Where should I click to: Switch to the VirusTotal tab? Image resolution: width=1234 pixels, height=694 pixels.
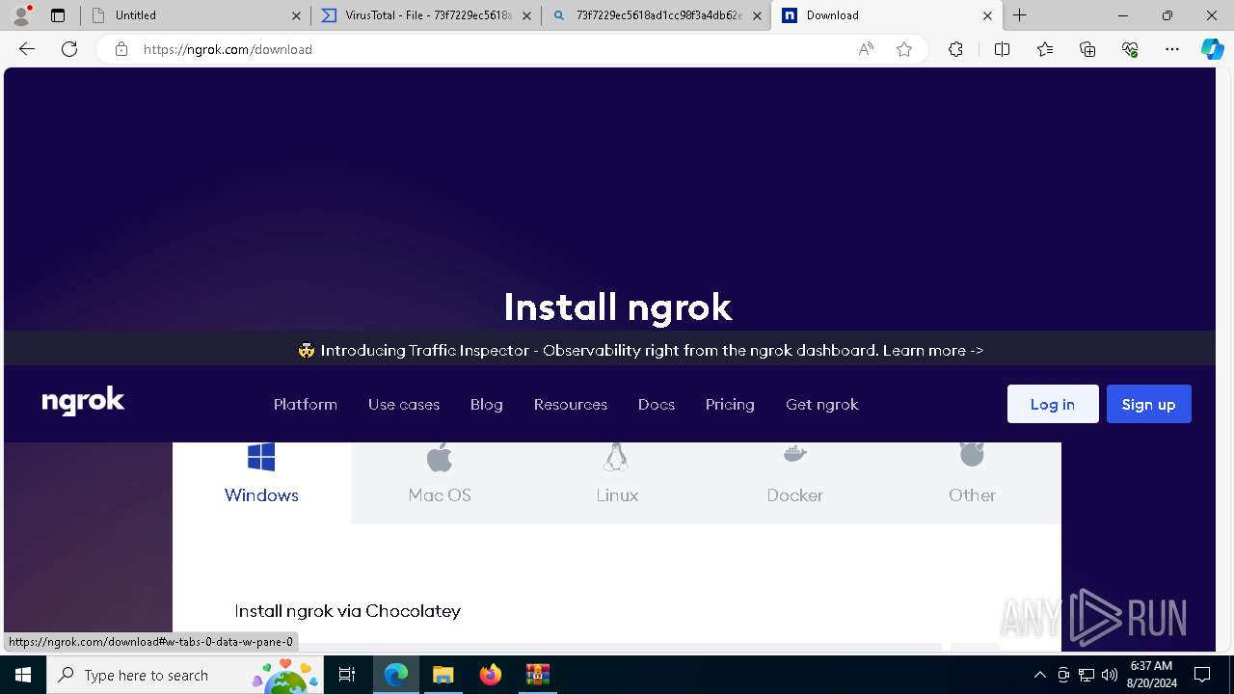pyautogui.click(x=425, y=15)
